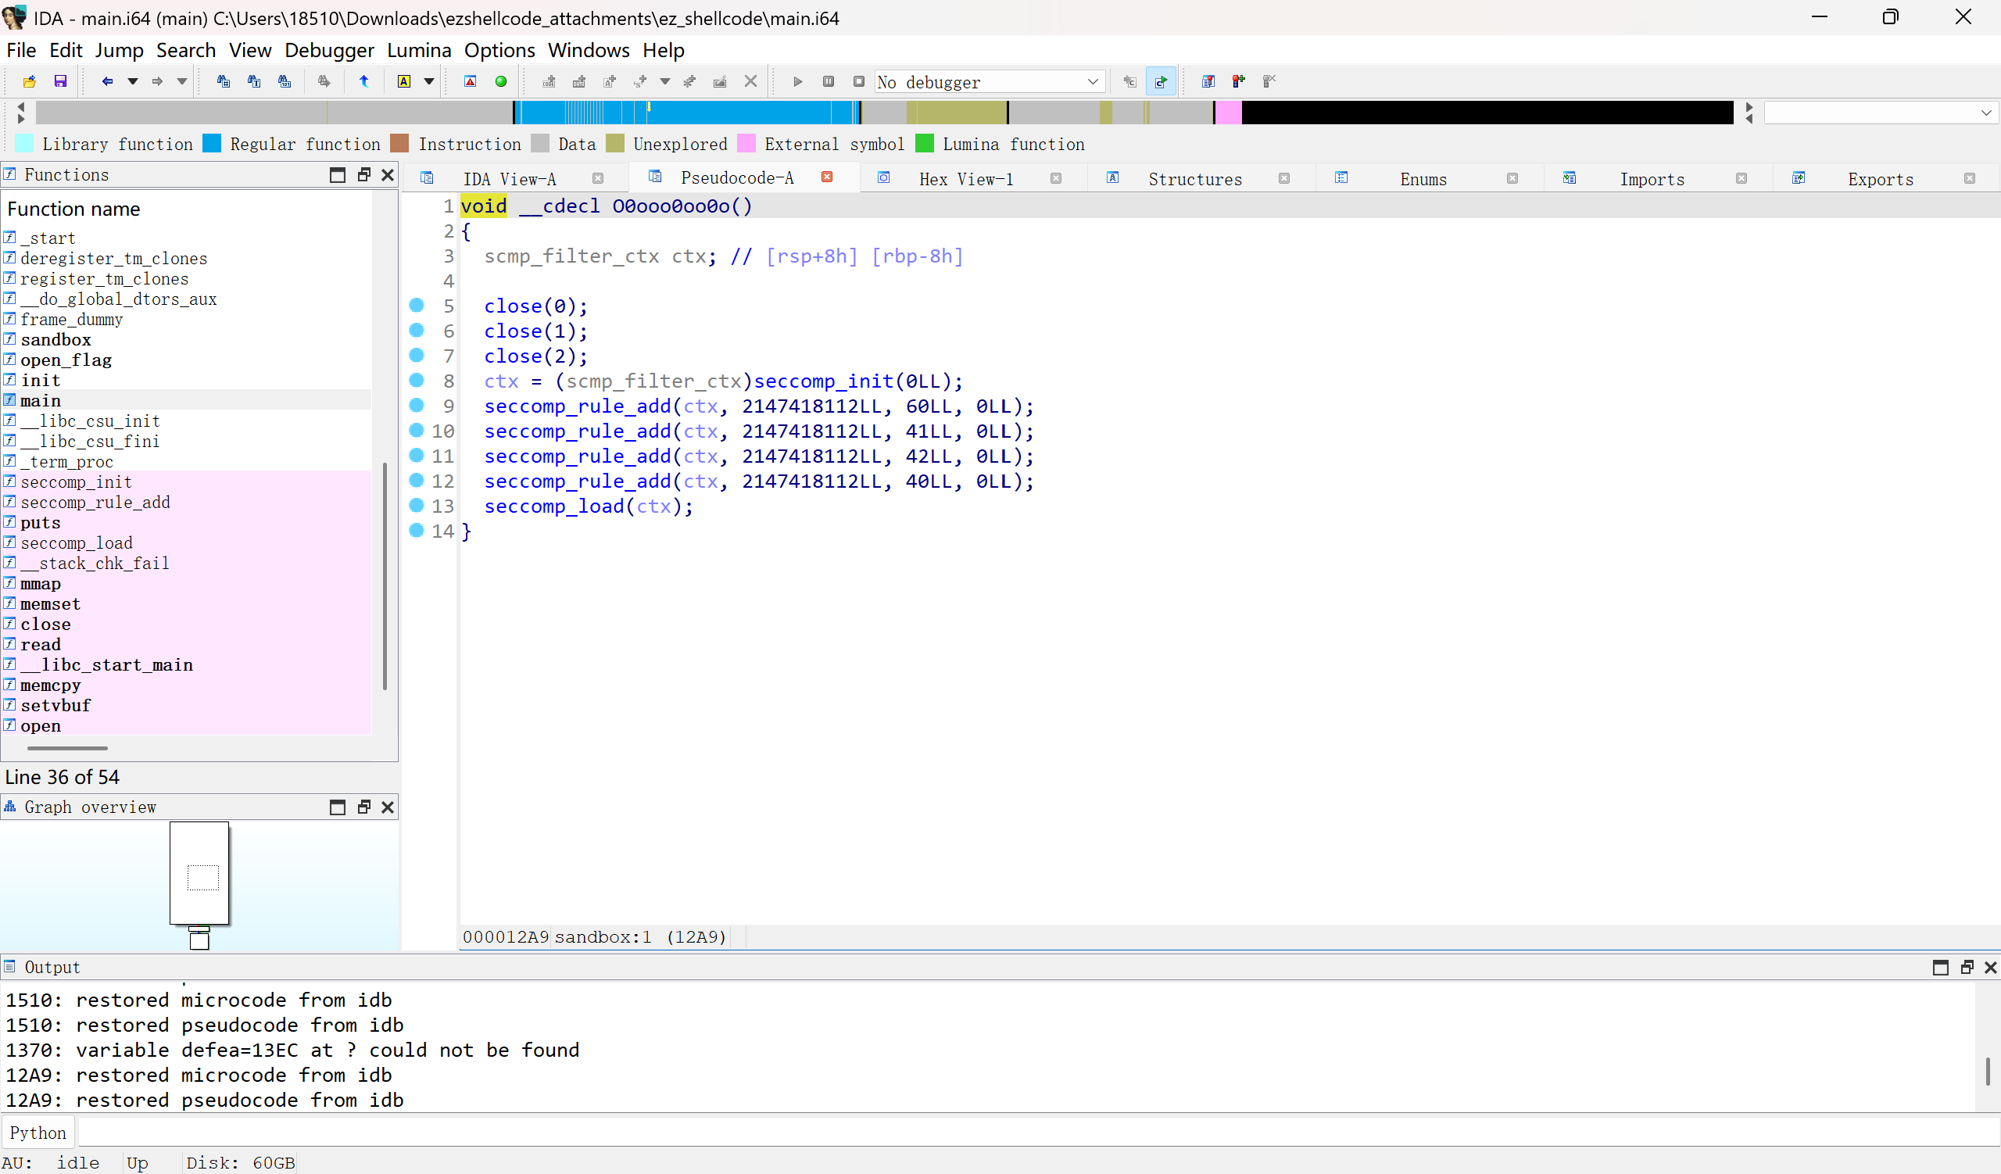Screen dimensions: 2001x1174
Task: Open the 'No debugger' dropdown
Action: coord(990,82)
